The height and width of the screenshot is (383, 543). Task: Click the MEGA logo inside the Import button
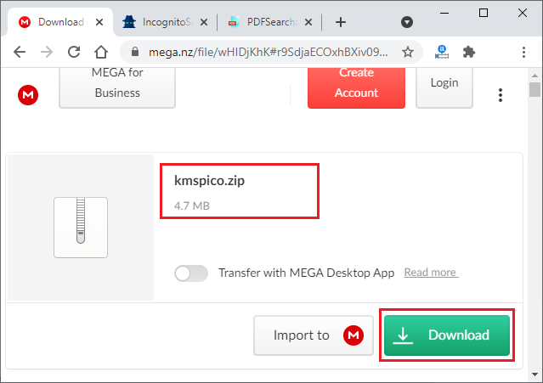tap(354, 335)
